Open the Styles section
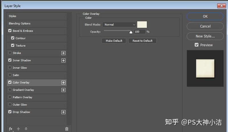The width and height of the screenshot is (228, 132). 37,16
